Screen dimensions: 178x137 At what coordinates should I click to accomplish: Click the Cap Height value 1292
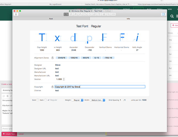[x=42, y=50]
